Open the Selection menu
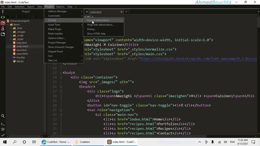This screenshot has width=260, height=146. [x=19, y=7]
